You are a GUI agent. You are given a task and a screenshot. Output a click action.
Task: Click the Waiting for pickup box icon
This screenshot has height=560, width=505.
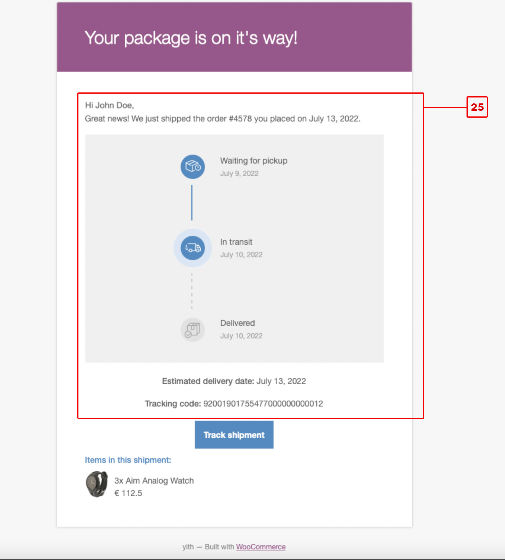192,167
